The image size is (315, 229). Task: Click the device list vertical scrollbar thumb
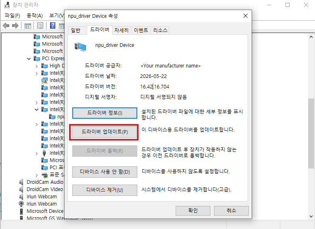[311, 133]
